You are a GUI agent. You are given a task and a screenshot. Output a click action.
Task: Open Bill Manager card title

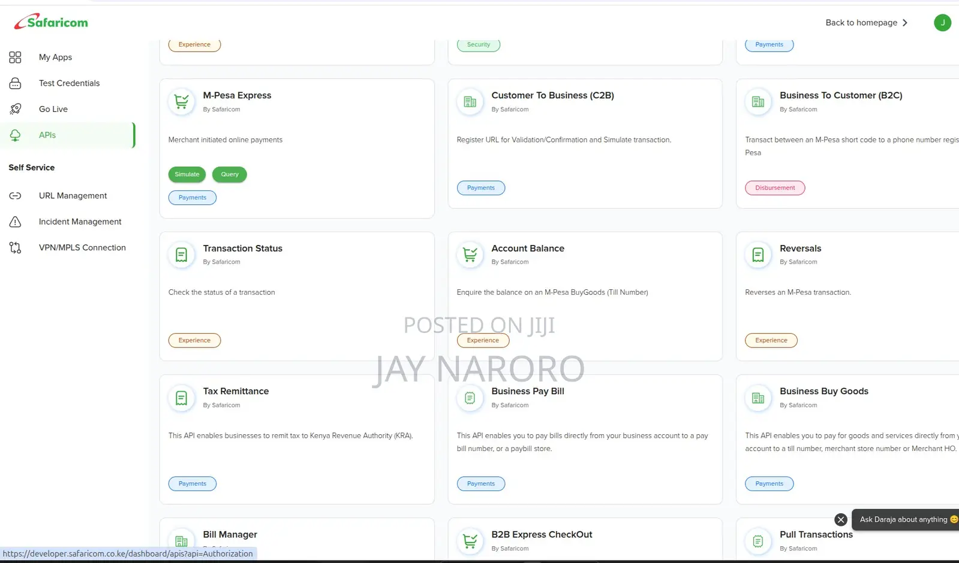(x=230, y=534)
